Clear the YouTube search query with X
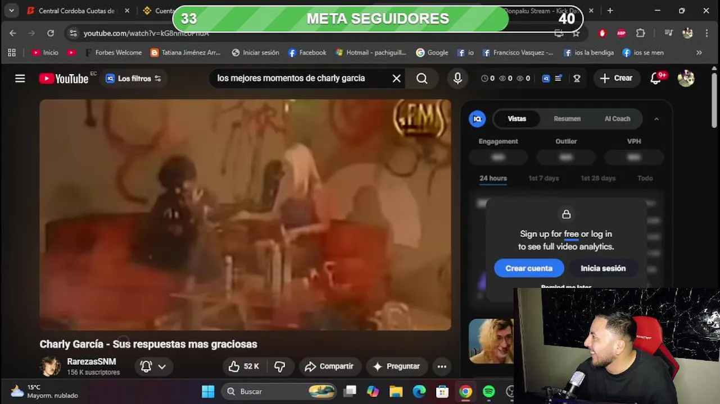Image resolution: width=720 pixels, height=404 pixels. point(396,79)
